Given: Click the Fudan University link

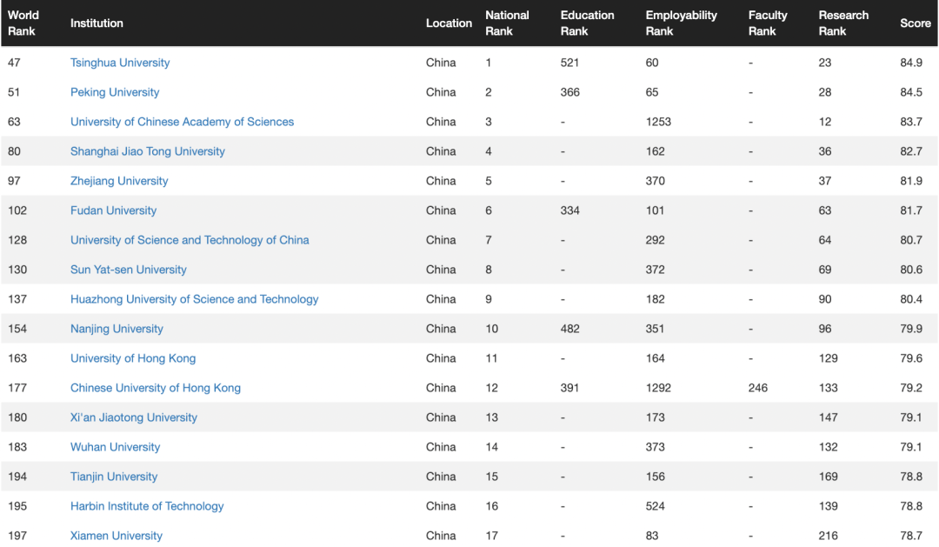Looking at the screenshot, I should (114, 210).
